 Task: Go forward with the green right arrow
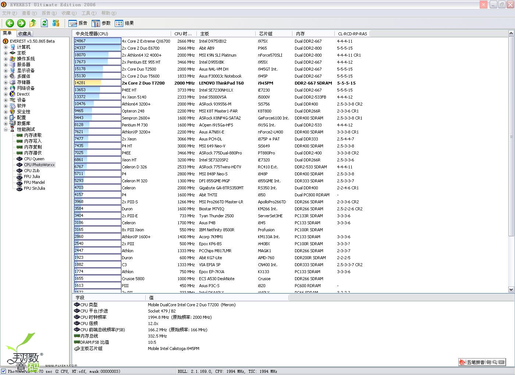pos(21,23)
